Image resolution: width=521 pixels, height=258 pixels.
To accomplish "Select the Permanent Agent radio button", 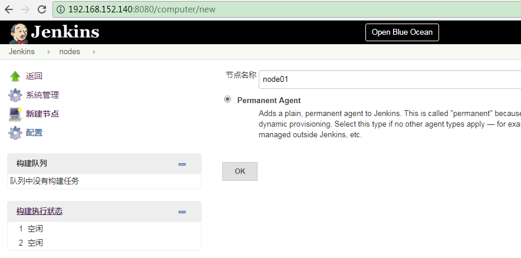I will click(x=227, y=100).
